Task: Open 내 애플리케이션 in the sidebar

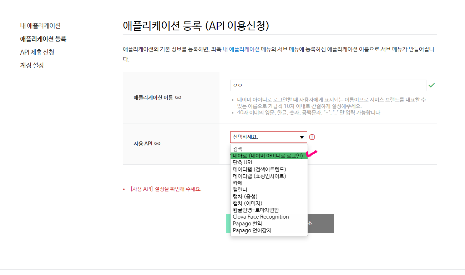Action: pyautogui.click(x=40, y=26)
